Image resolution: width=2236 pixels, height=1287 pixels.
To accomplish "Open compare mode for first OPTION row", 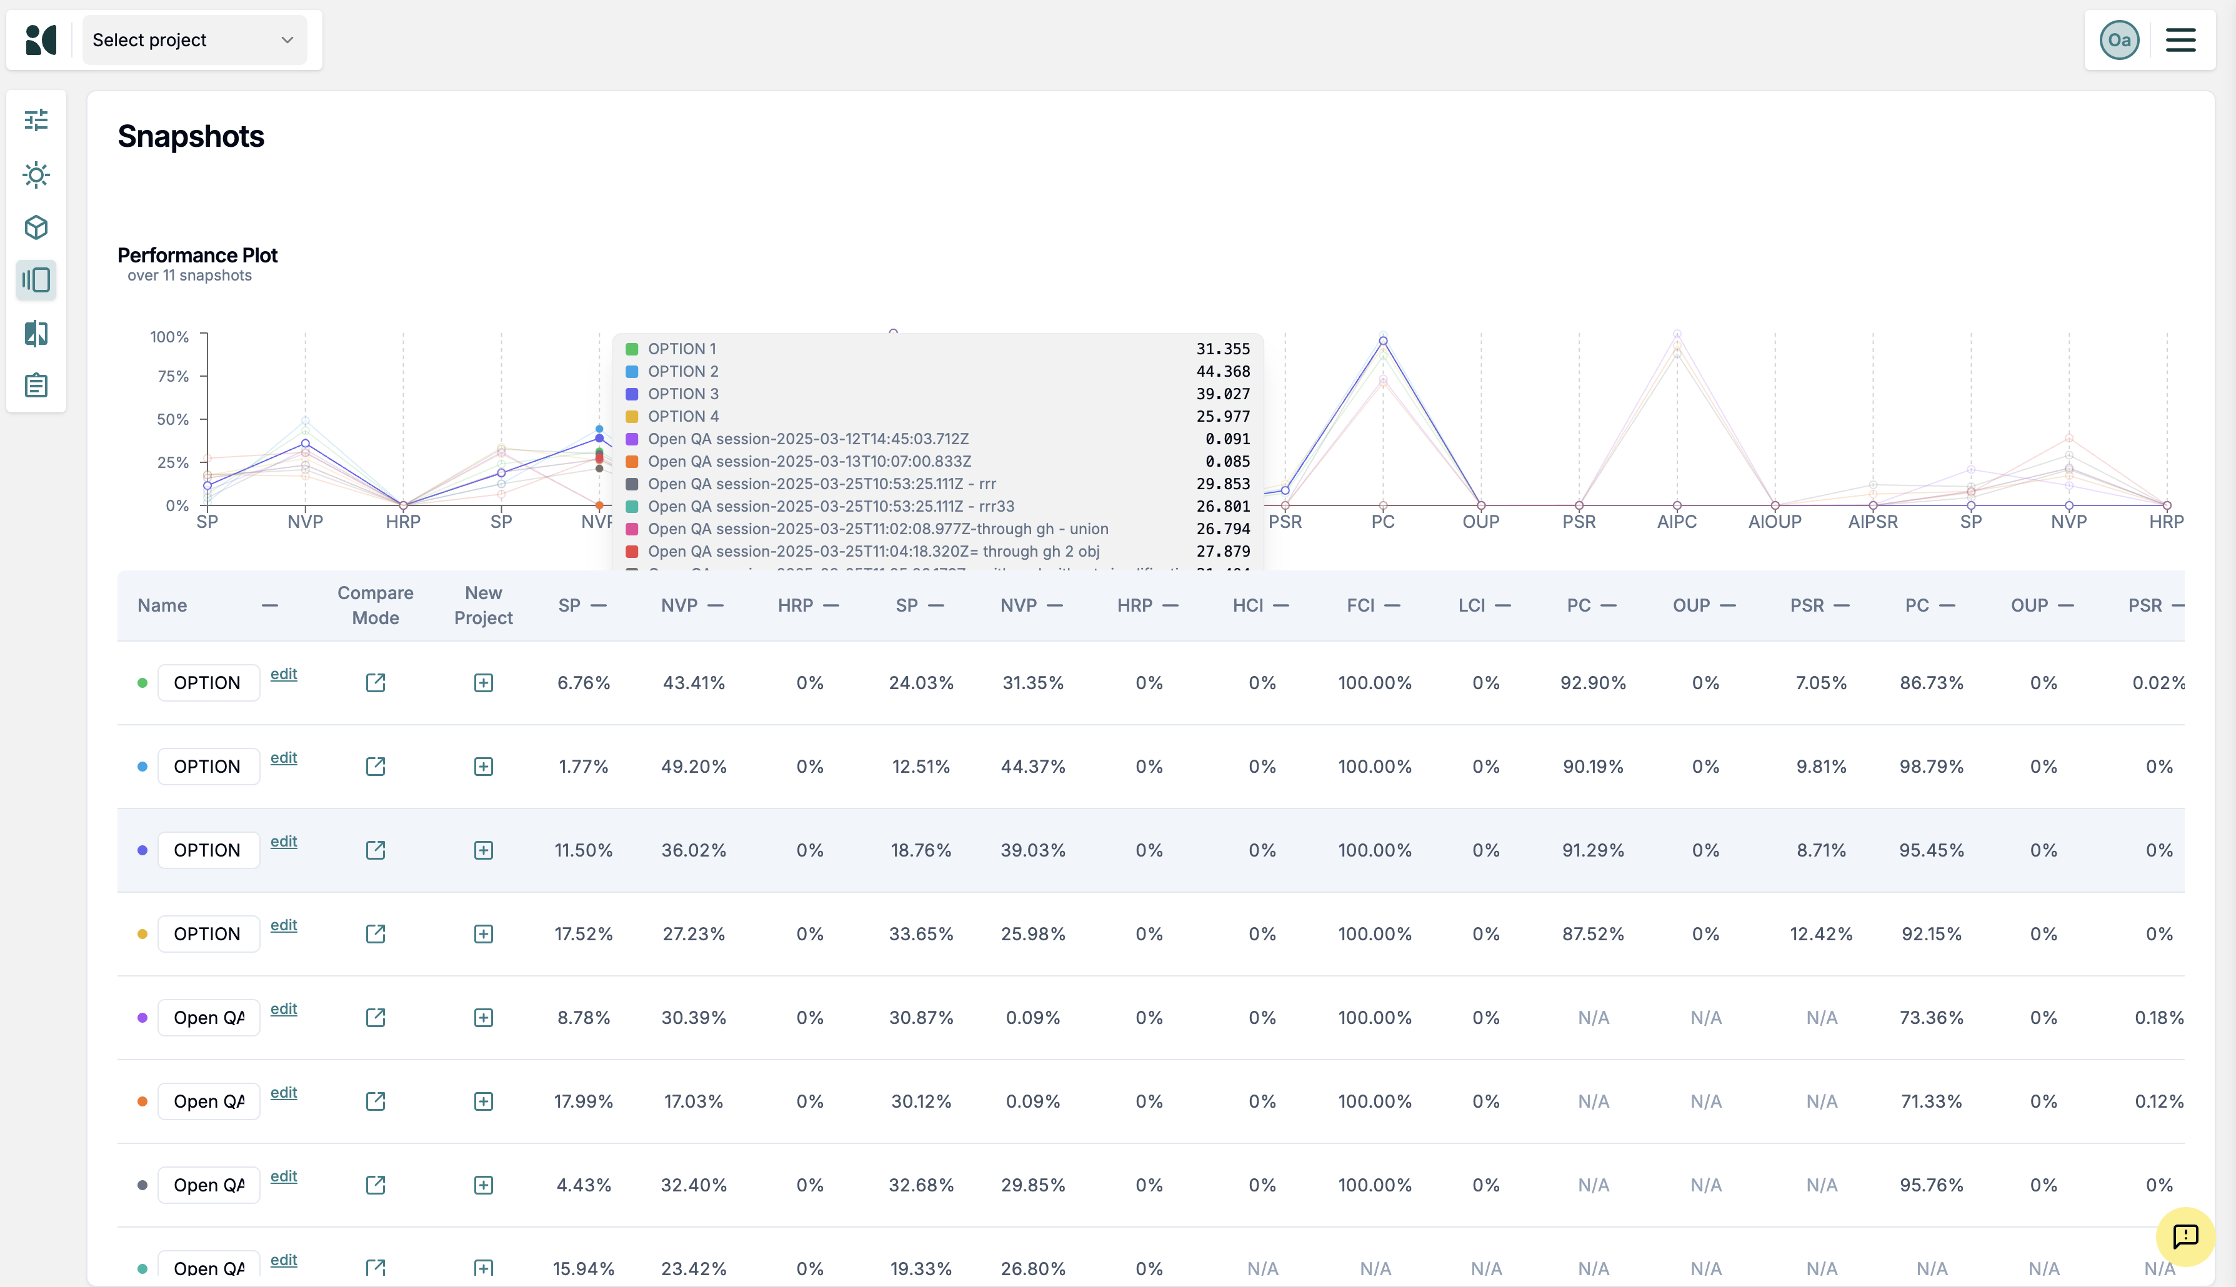I will point(375,682).
